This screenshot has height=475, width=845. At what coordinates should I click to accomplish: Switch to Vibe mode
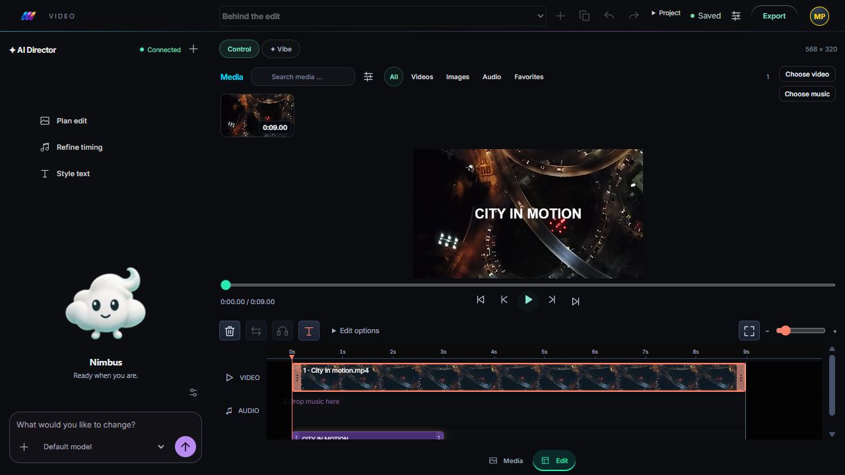[281, 49]
